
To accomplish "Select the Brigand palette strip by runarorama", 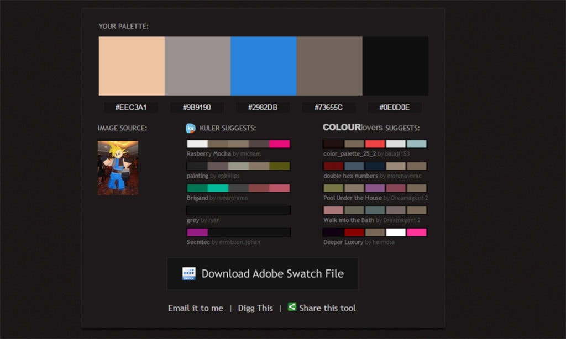I will pyautogui.click(x=238, y=188).
